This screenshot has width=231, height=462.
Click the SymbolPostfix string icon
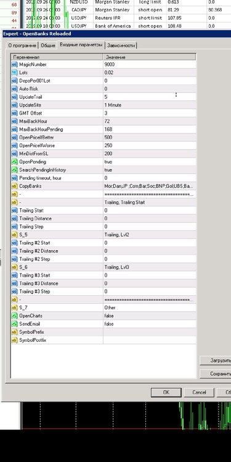click(x=14, y=340)
